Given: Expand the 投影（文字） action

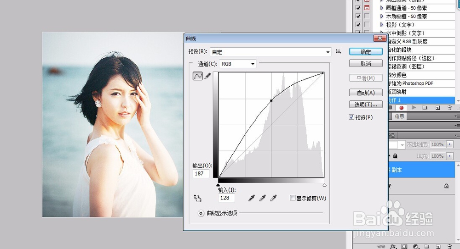Looking at the screenshot, I should click(x=382, y=25).
